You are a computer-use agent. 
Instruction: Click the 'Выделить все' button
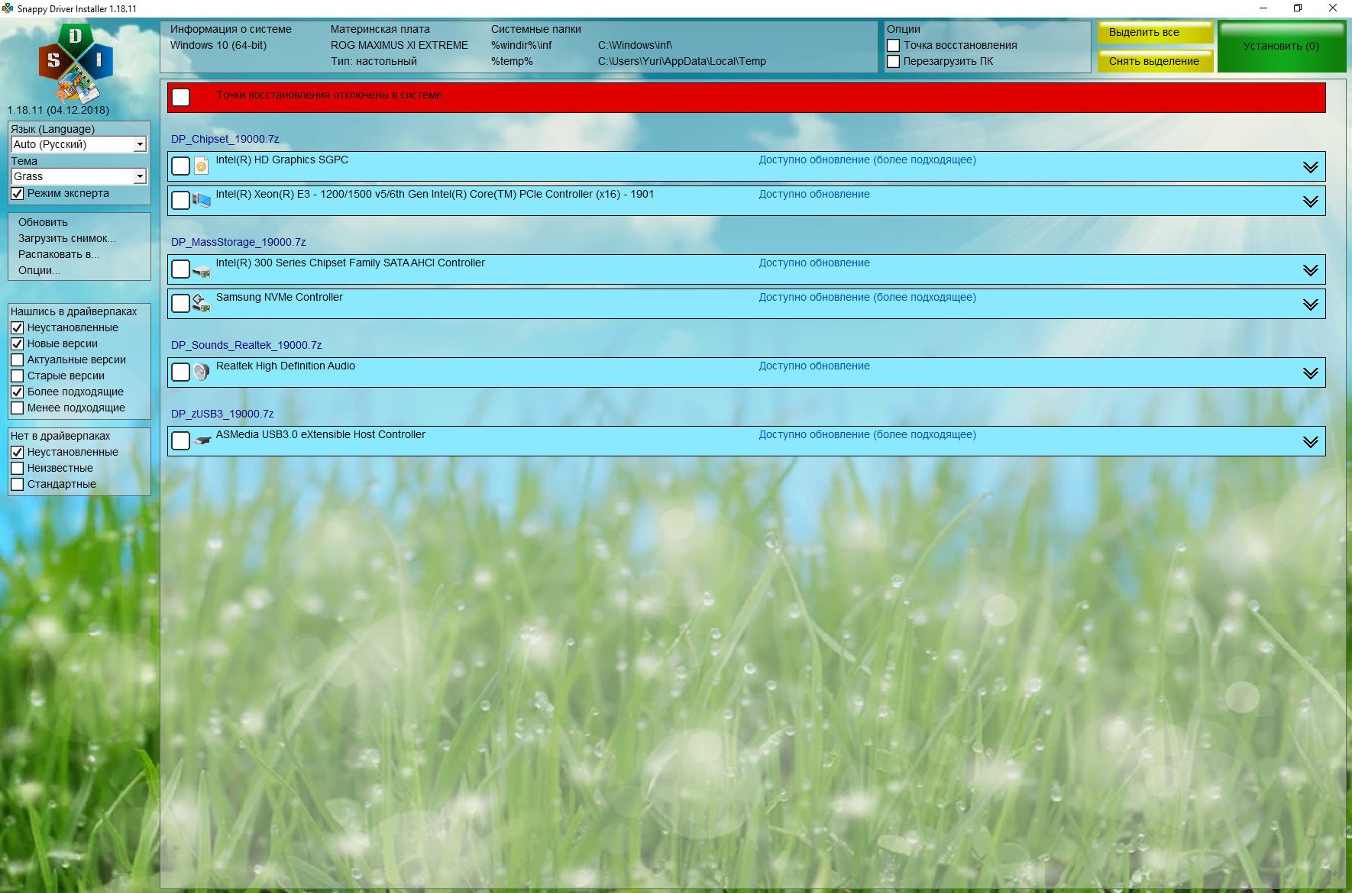coord(1154,33)
